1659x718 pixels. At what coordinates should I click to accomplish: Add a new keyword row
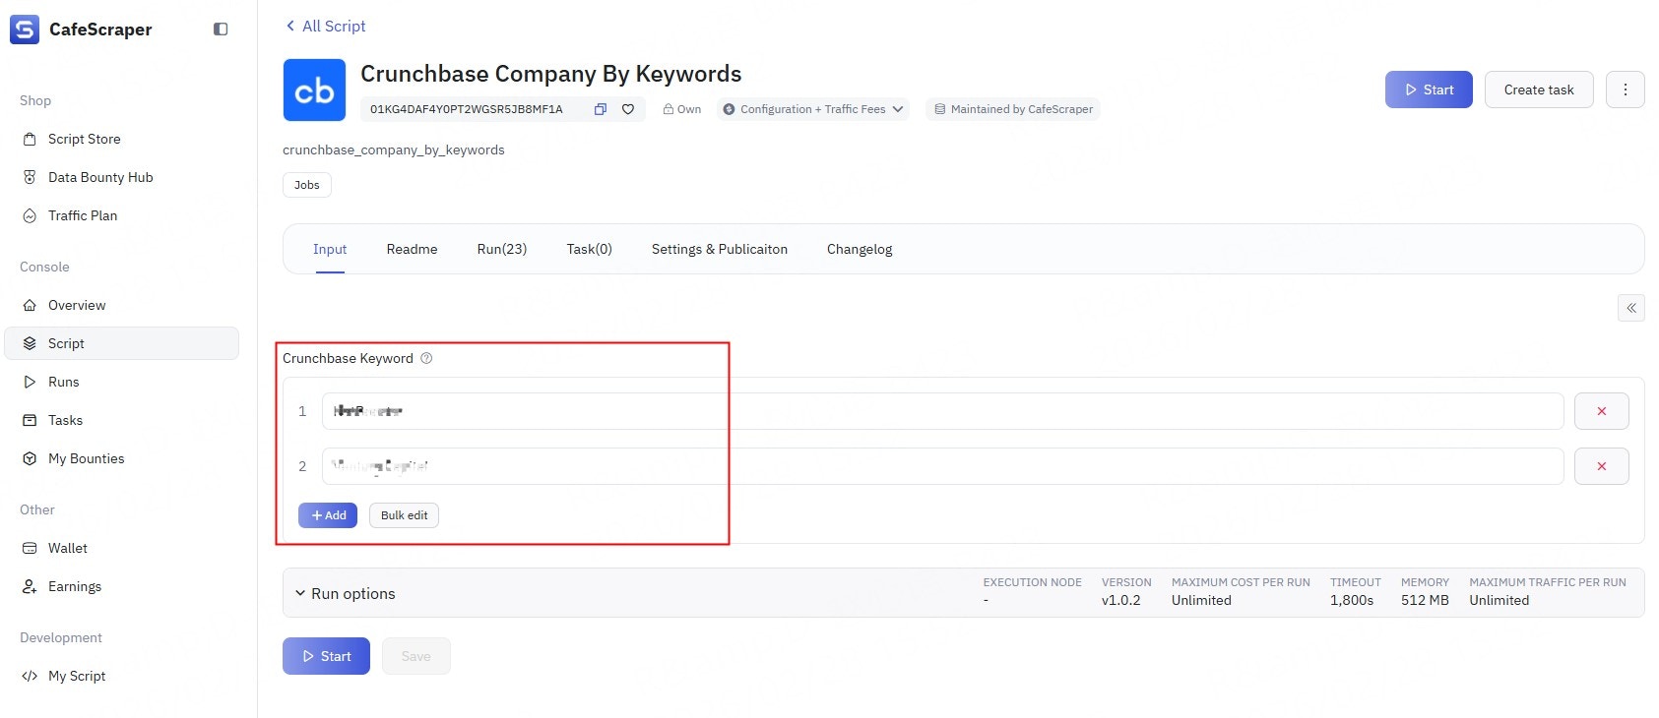328,515
